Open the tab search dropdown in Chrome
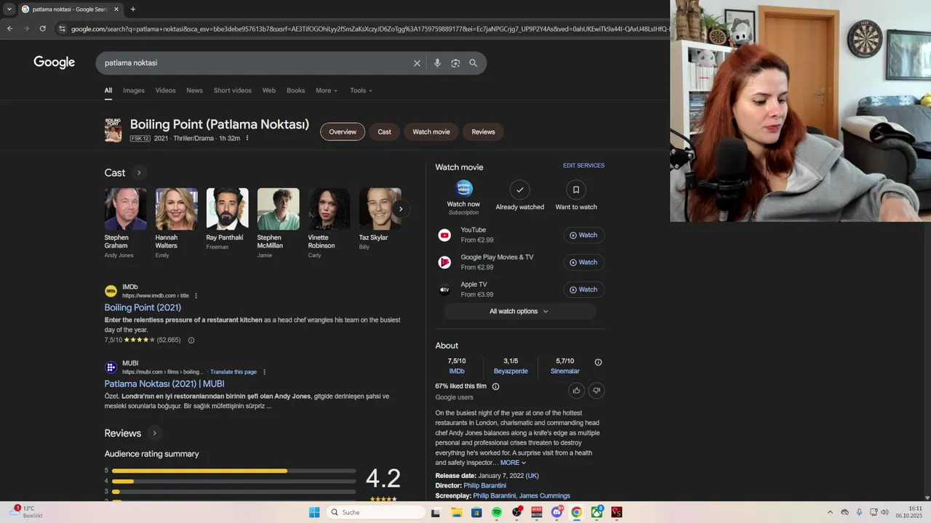Screen dimensions: 931x523 coord(9,9)
